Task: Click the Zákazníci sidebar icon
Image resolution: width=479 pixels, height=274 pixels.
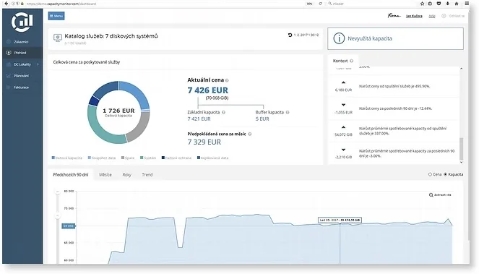Action: click(9, 42)
